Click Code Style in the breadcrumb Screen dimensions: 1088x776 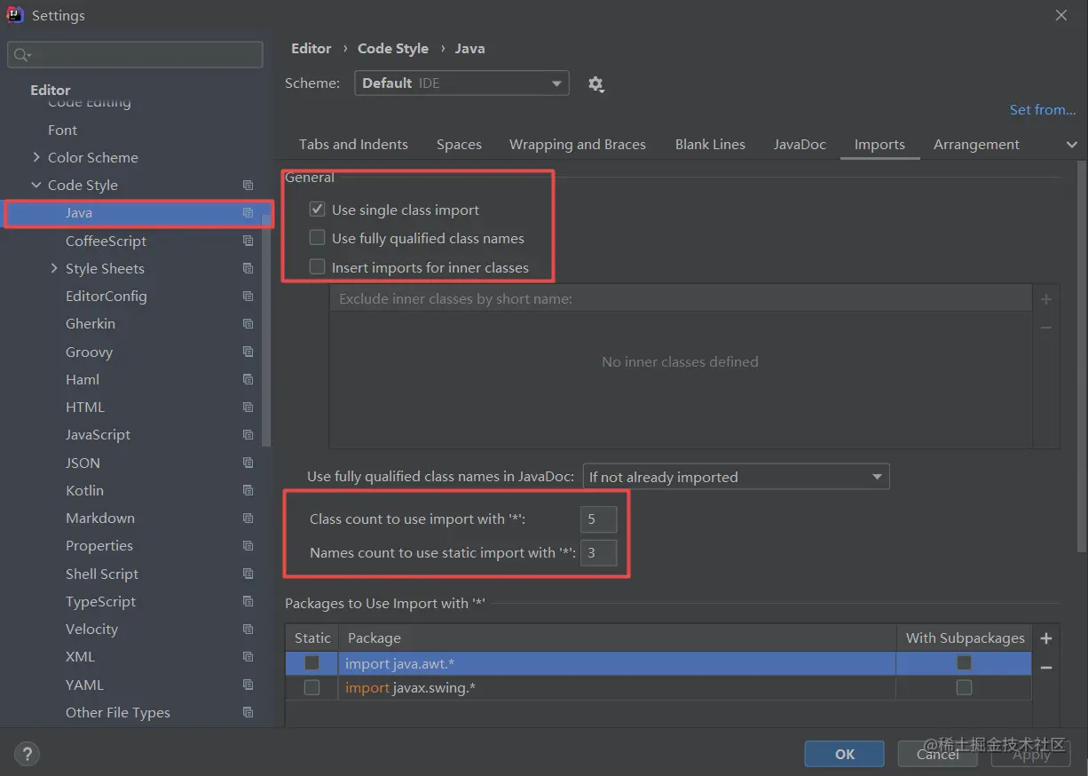393,49
